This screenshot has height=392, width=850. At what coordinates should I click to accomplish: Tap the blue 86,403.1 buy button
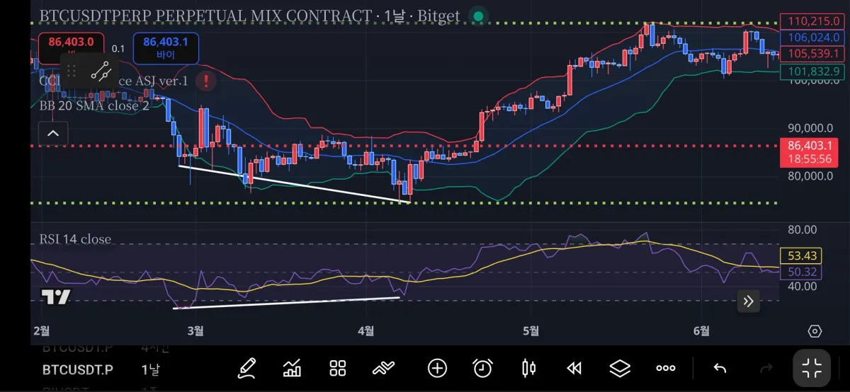click(166, 48)
